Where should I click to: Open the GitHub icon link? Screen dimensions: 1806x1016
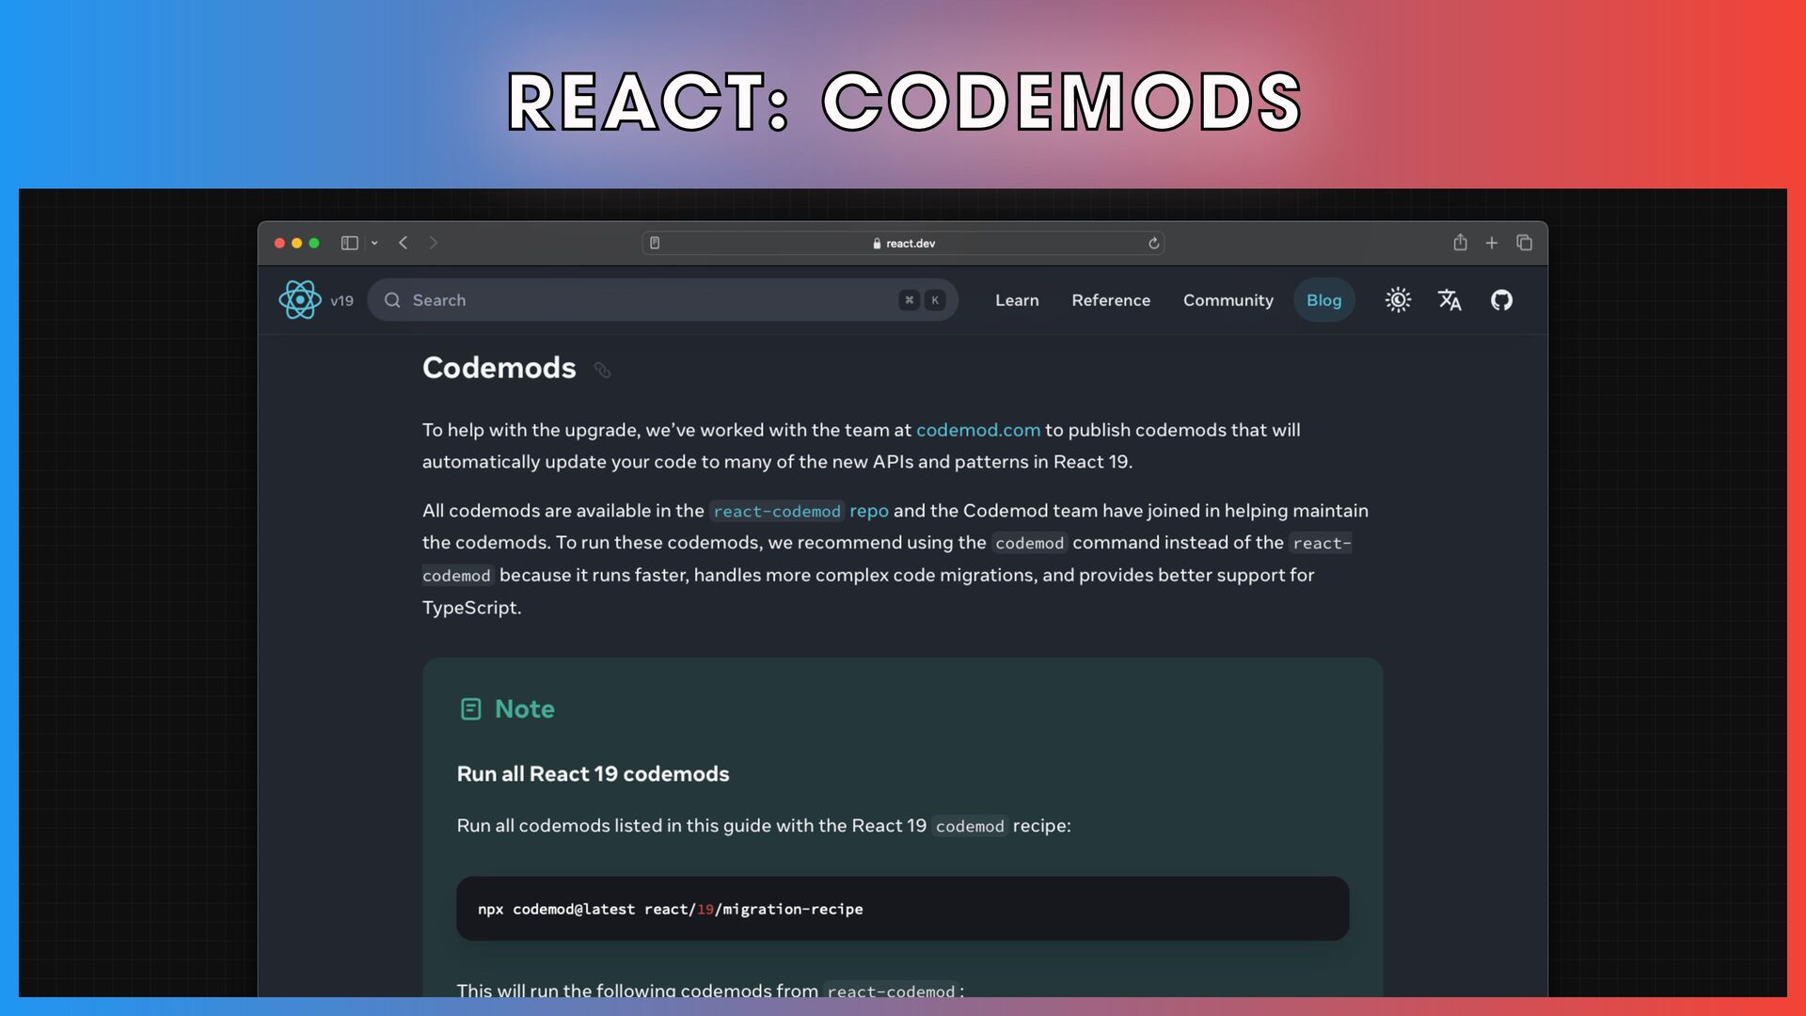1501,300
